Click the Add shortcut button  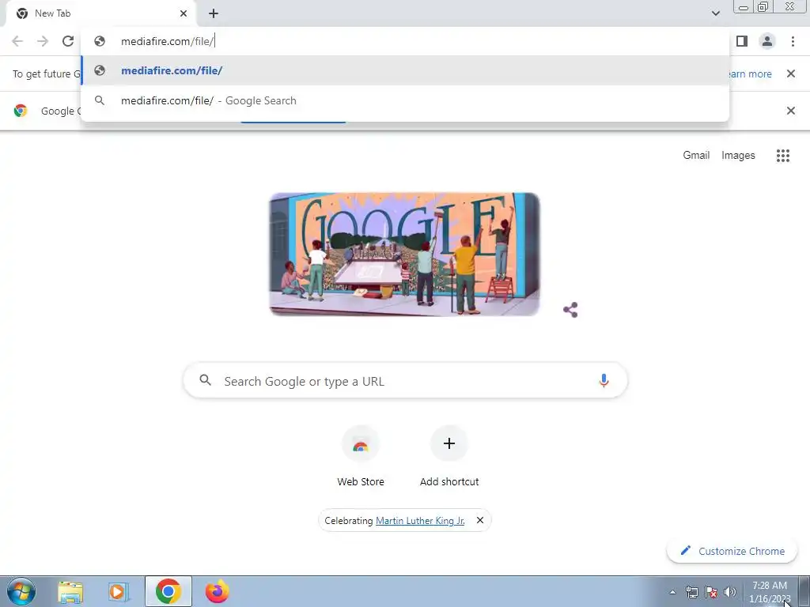tap(449, 457)
